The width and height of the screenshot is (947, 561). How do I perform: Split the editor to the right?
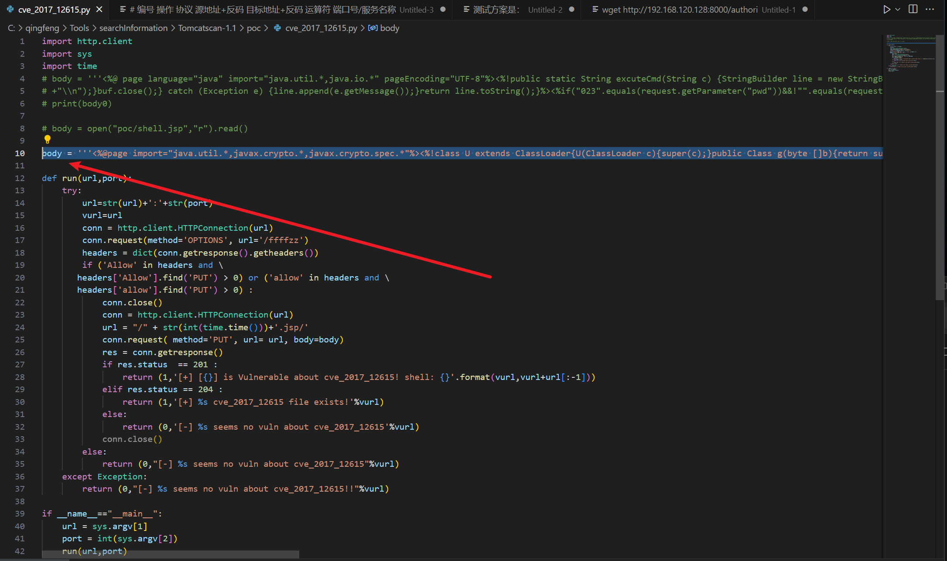coord(913,9)
